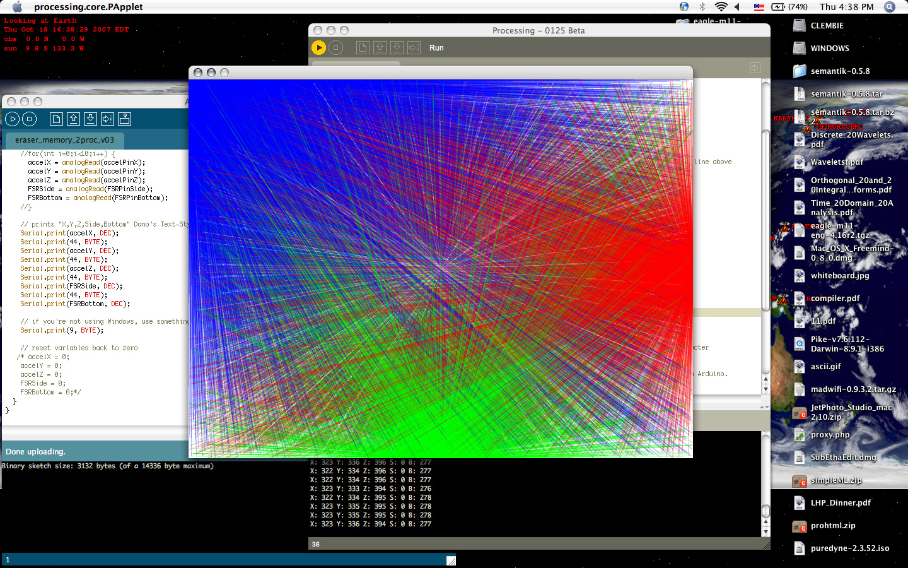Open the processing.core.PApplet application menu
Viewport: 908px width, 568px height.
point(88,7)
